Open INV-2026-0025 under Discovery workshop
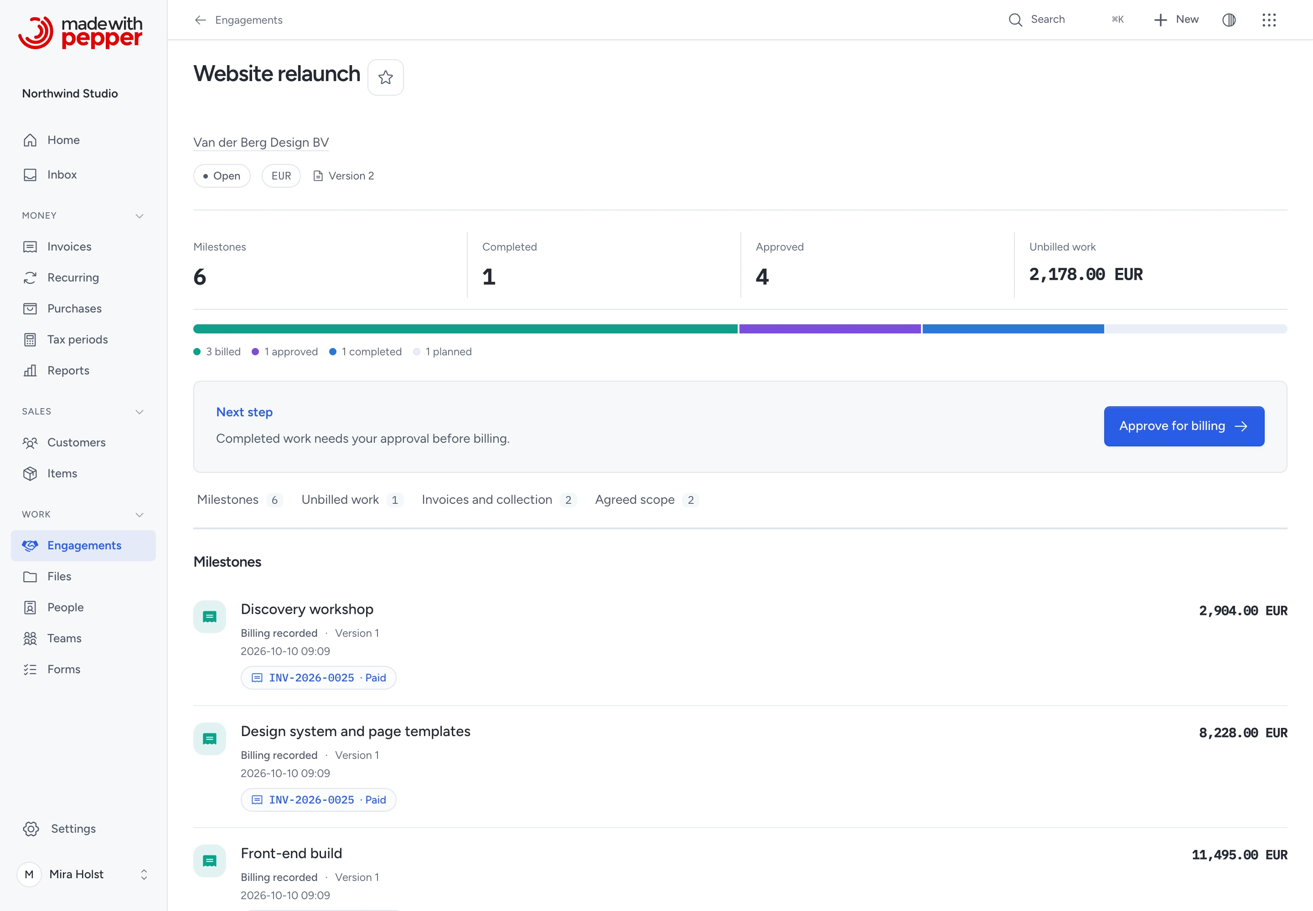The image size is (1313, 911). coord(318,678)
